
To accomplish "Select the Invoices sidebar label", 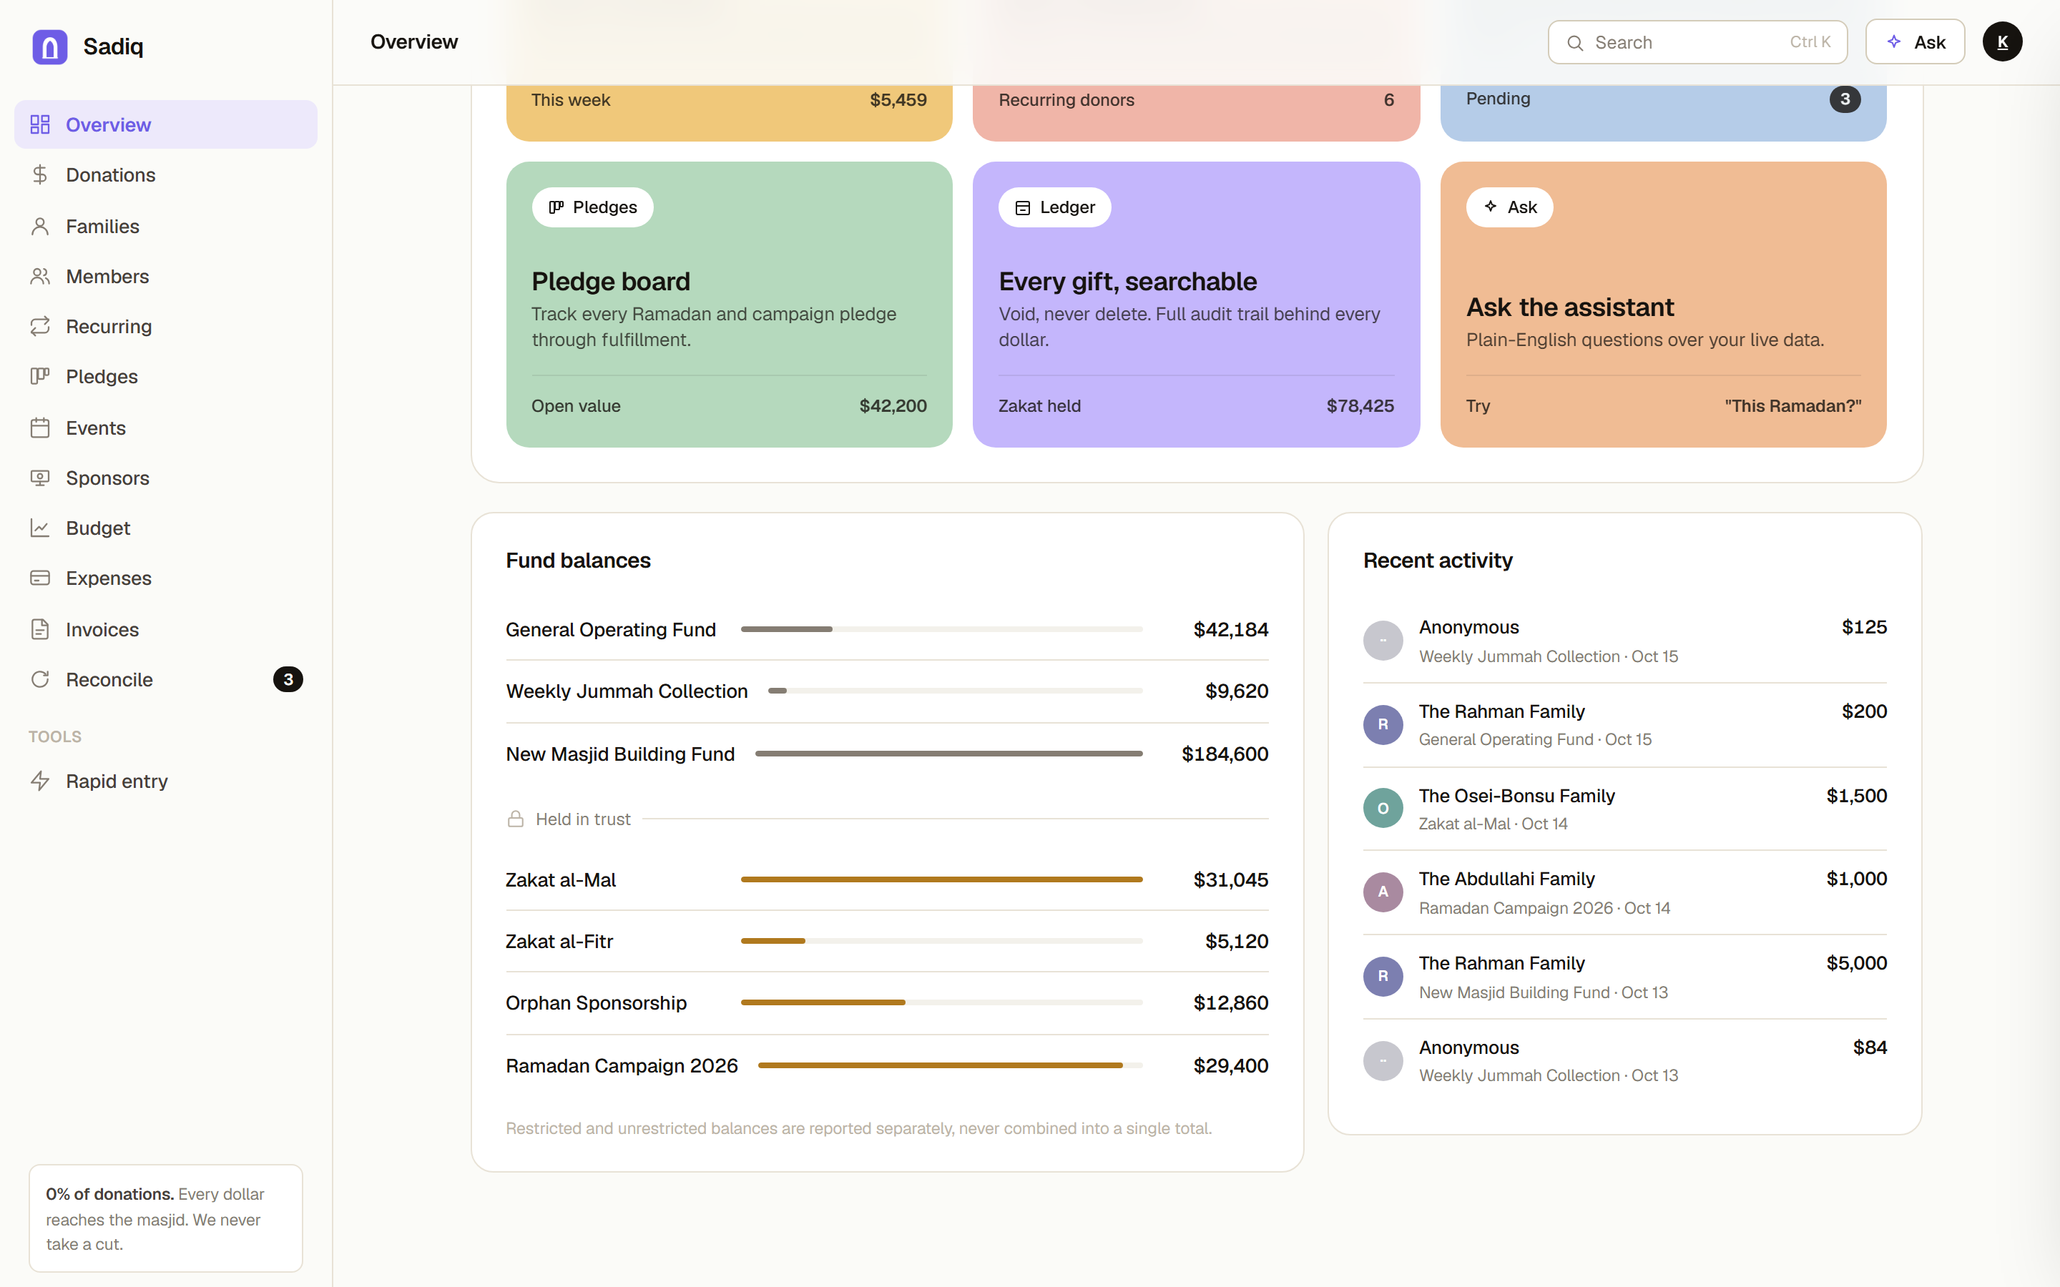I will (x=102, y=629).
